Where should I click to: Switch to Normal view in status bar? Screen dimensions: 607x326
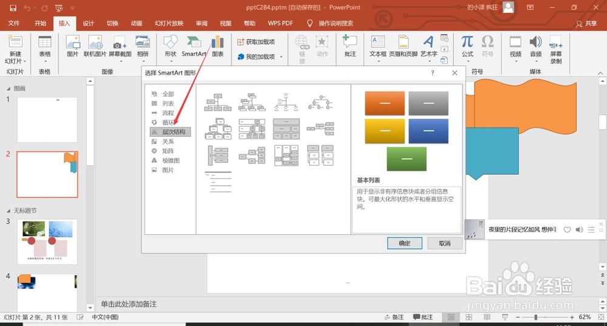click(x=451, y=317)
